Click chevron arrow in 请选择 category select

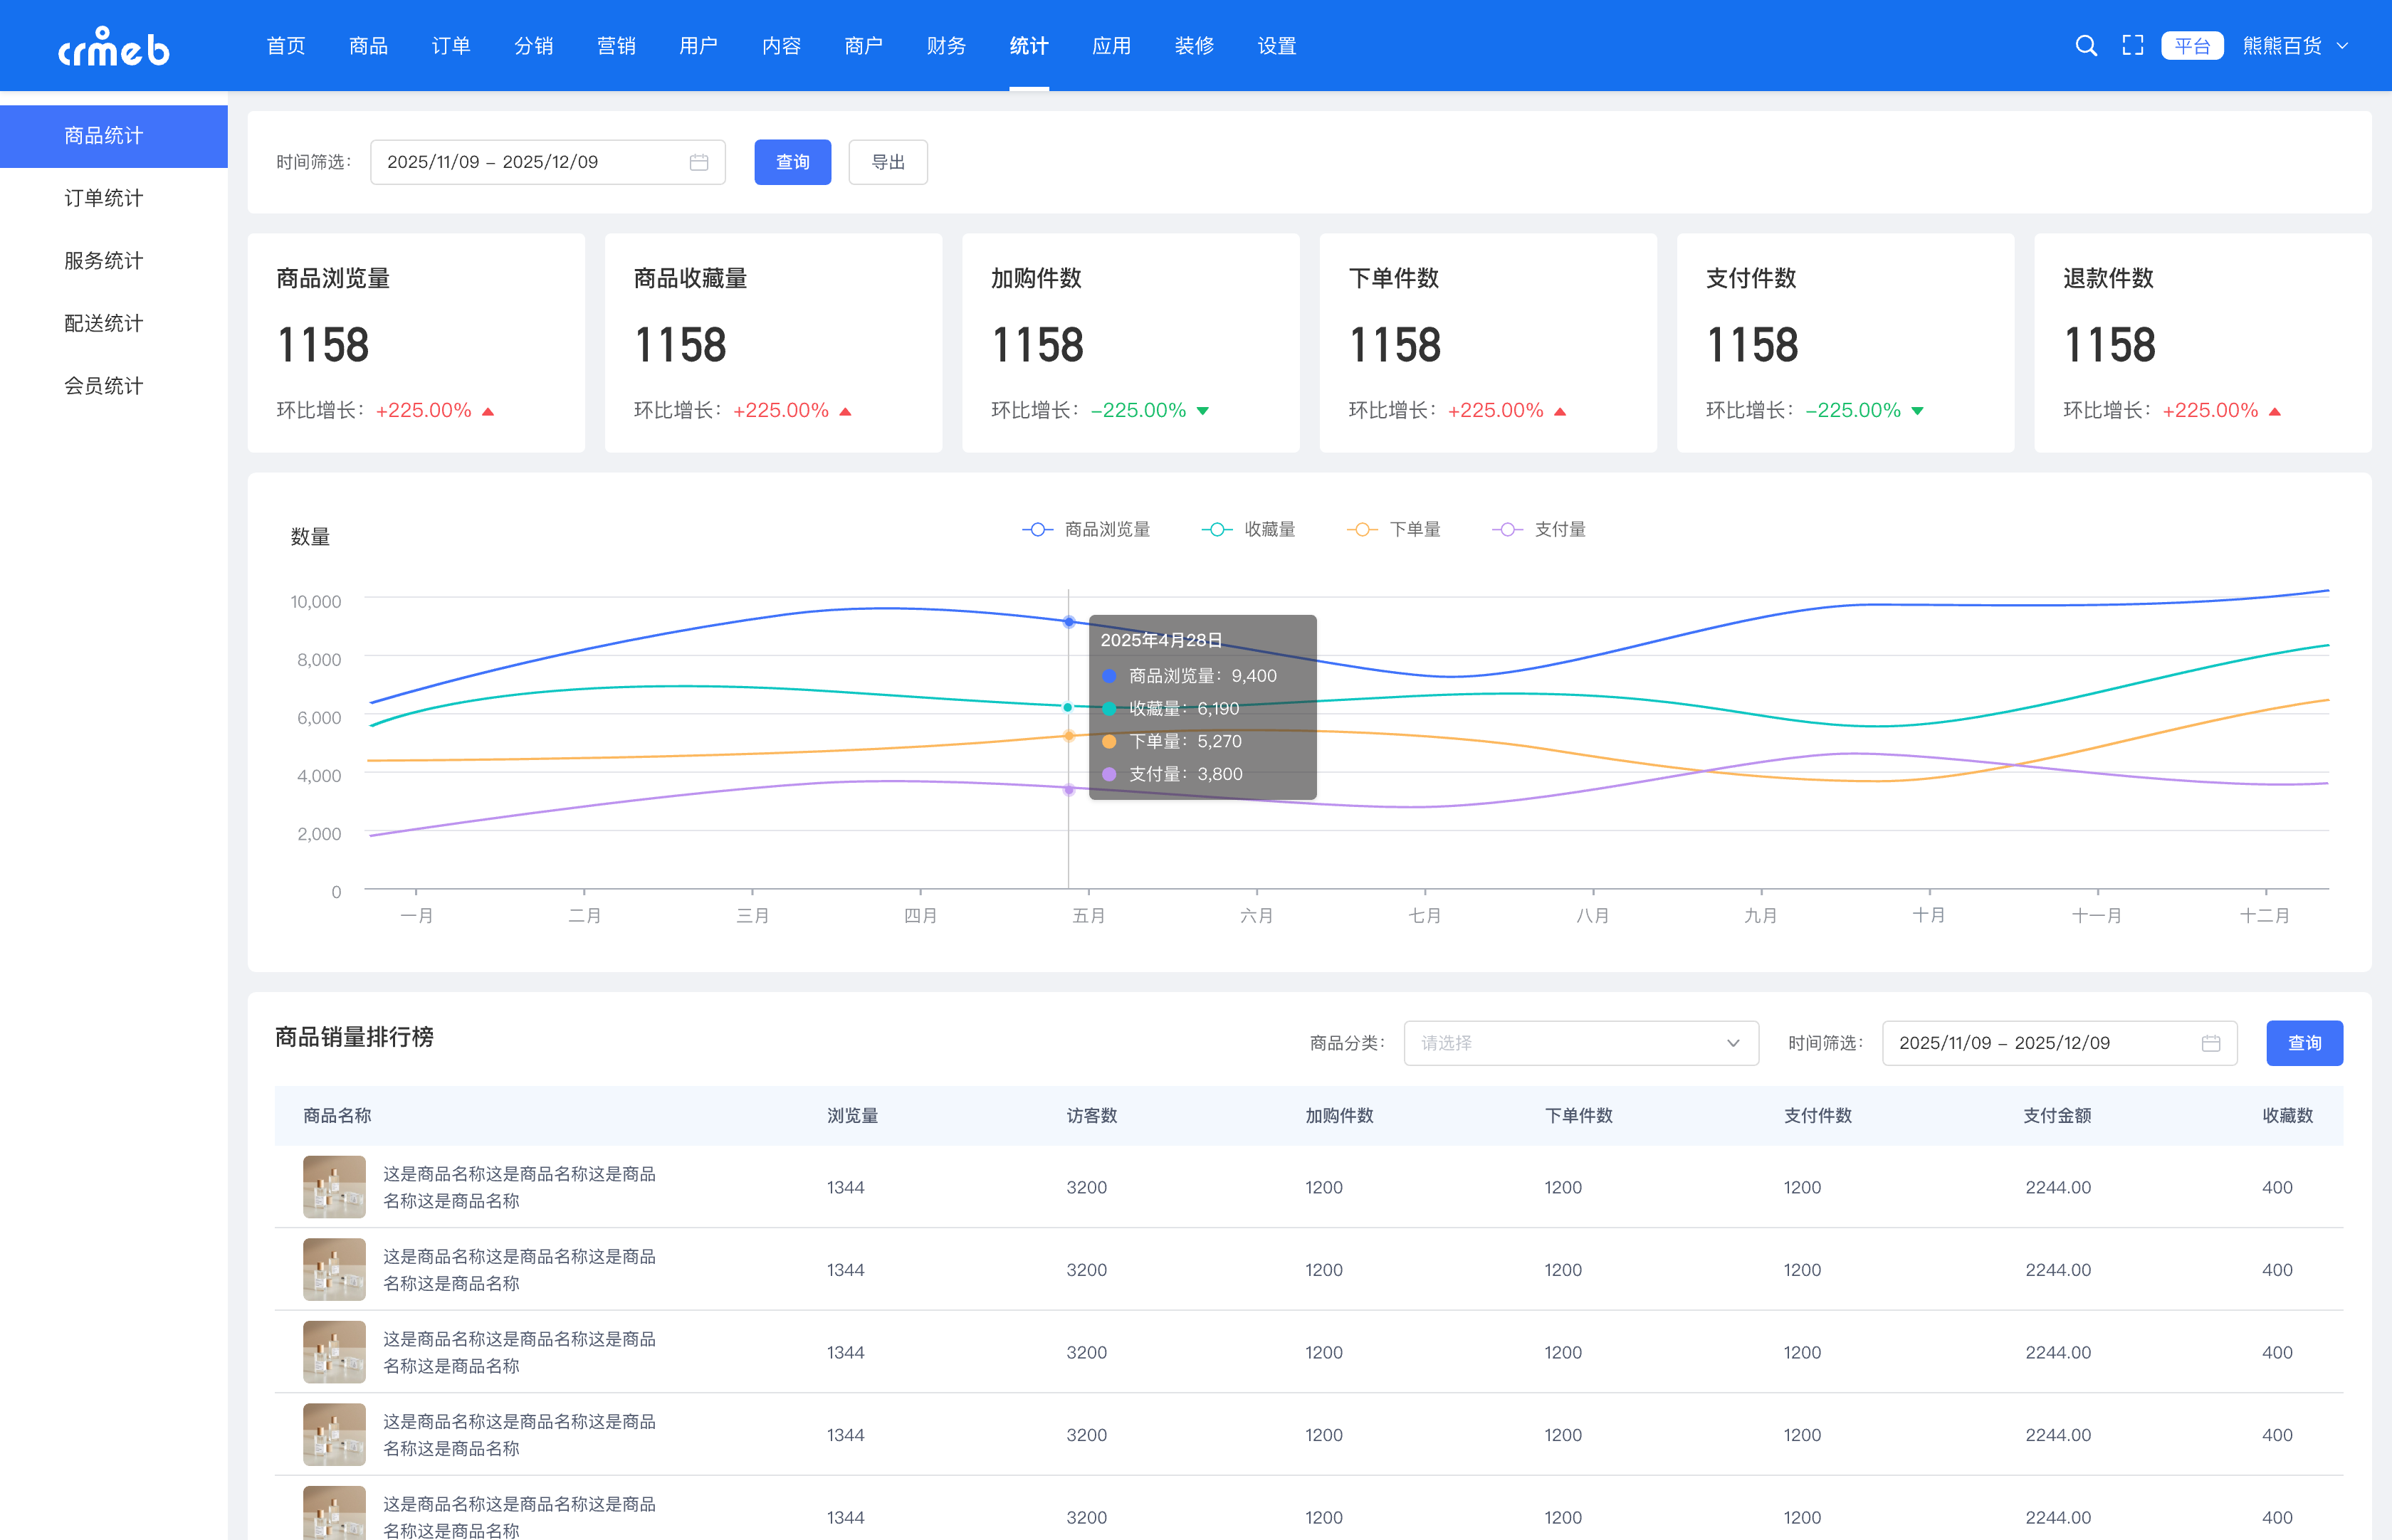point(1733,1043)
